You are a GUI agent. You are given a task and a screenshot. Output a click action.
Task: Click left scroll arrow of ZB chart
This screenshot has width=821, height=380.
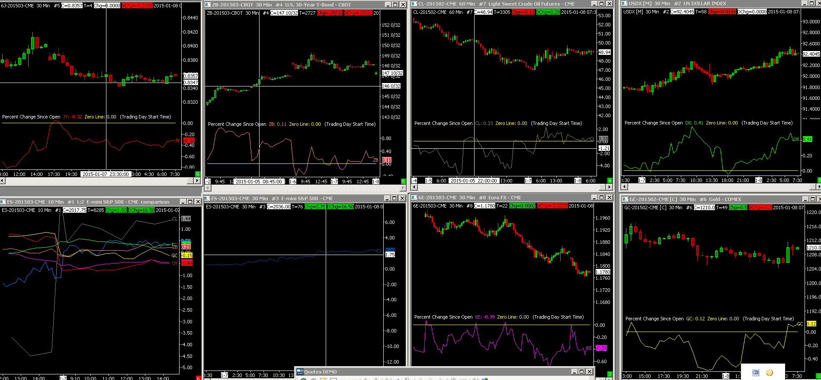(208, 188)
